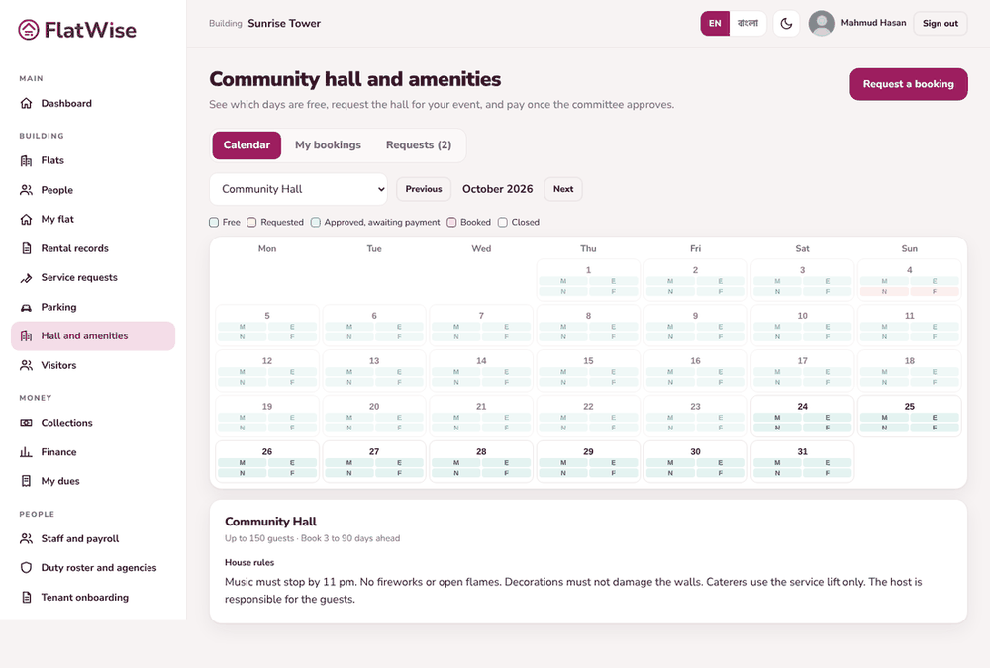Screen dimensions: 990x668
Task: Click the Staff and payroll icon
Action: [x=26, y=538]
